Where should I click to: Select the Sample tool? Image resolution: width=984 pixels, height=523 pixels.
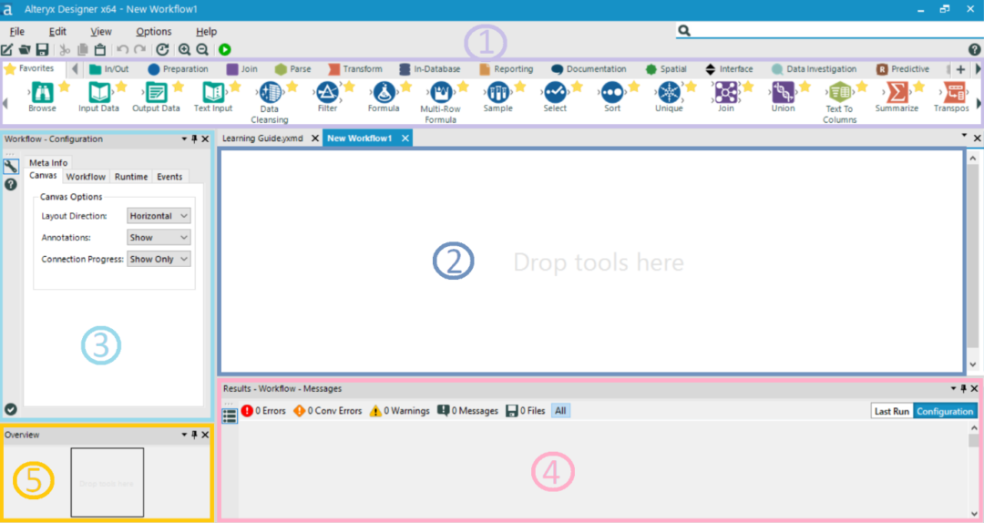pyautogui.click(x=497, y=93)
